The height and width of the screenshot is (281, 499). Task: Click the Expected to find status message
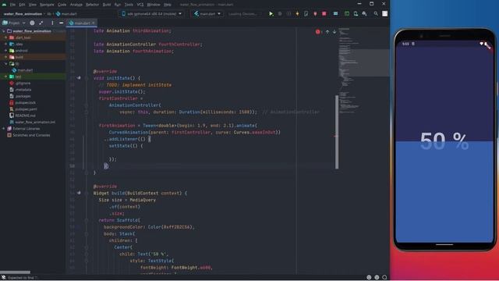22,278
